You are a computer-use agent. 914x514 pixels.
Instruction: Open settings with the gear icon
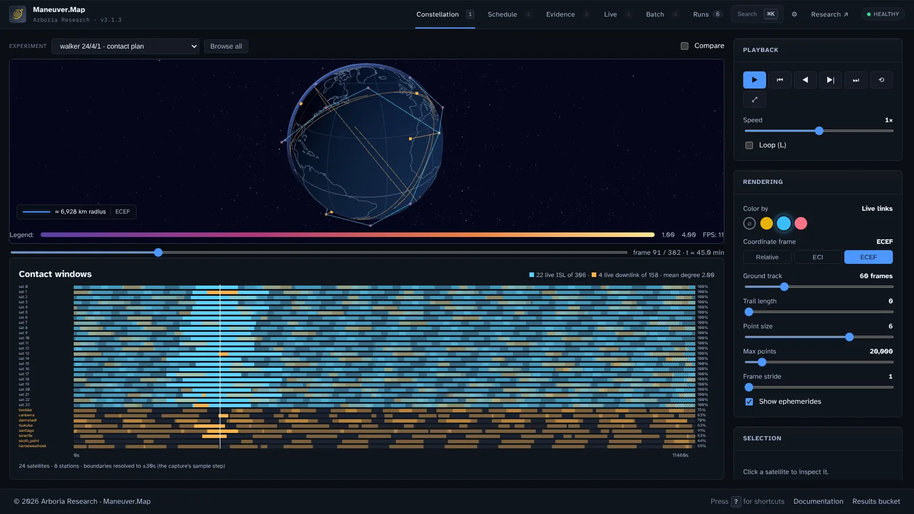(794, 14)
